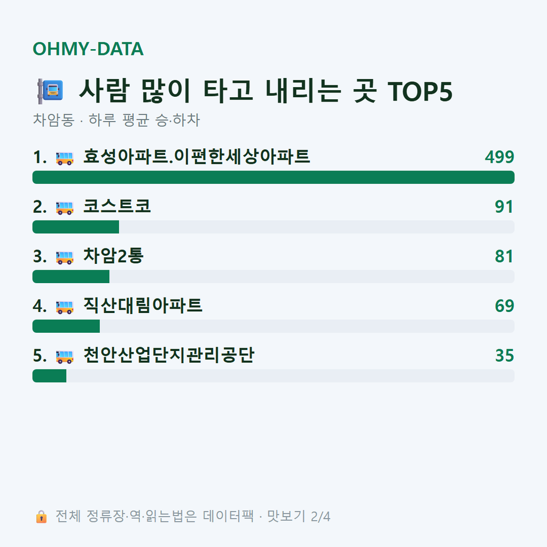Click the bus icon beside 천안산업단지관리공단
The image size is (547, 547).
click(x=65, y=356)
